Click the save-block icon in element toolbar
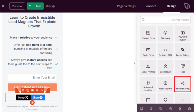194x112 pixels. 32,90
